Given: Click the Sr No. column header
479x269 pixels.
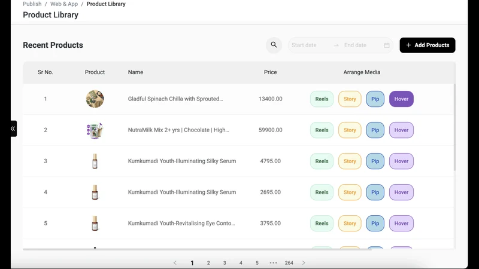Looking at the screenshot, I should [x=46, y=72].
